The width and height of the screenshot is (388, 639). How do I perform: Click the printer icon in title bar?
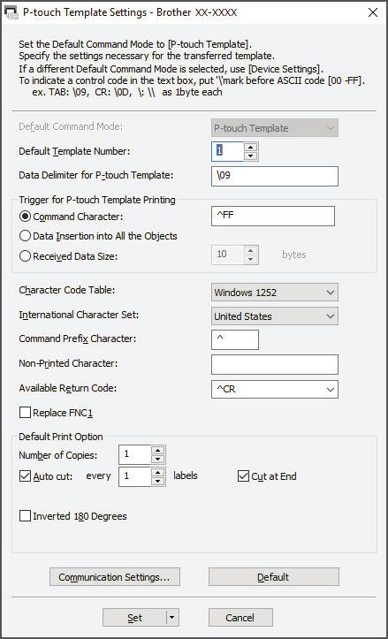click(11, 12)
